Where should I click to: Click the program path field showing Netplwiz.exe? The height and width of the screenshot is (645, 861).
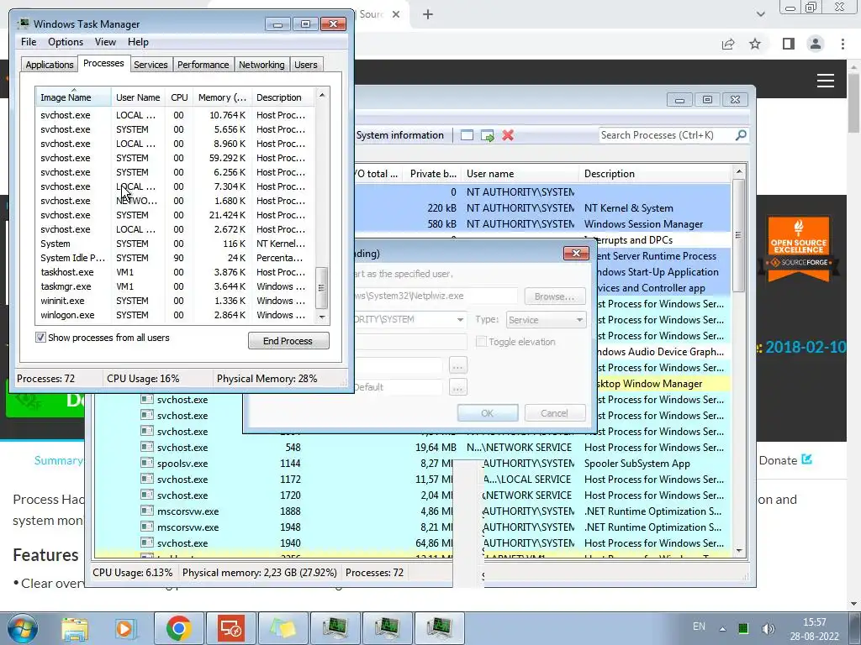pos(436,296)
